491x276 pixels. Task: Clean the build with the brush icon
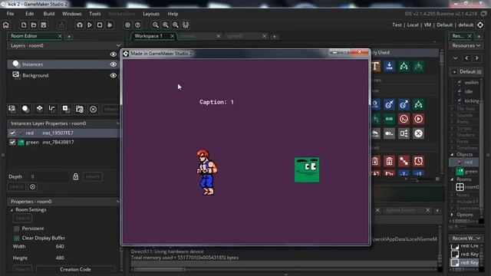tap(110, 25)
